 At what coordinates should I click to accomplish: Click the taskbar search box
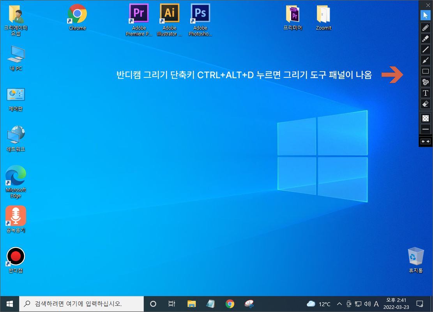(x=81, y=304)
